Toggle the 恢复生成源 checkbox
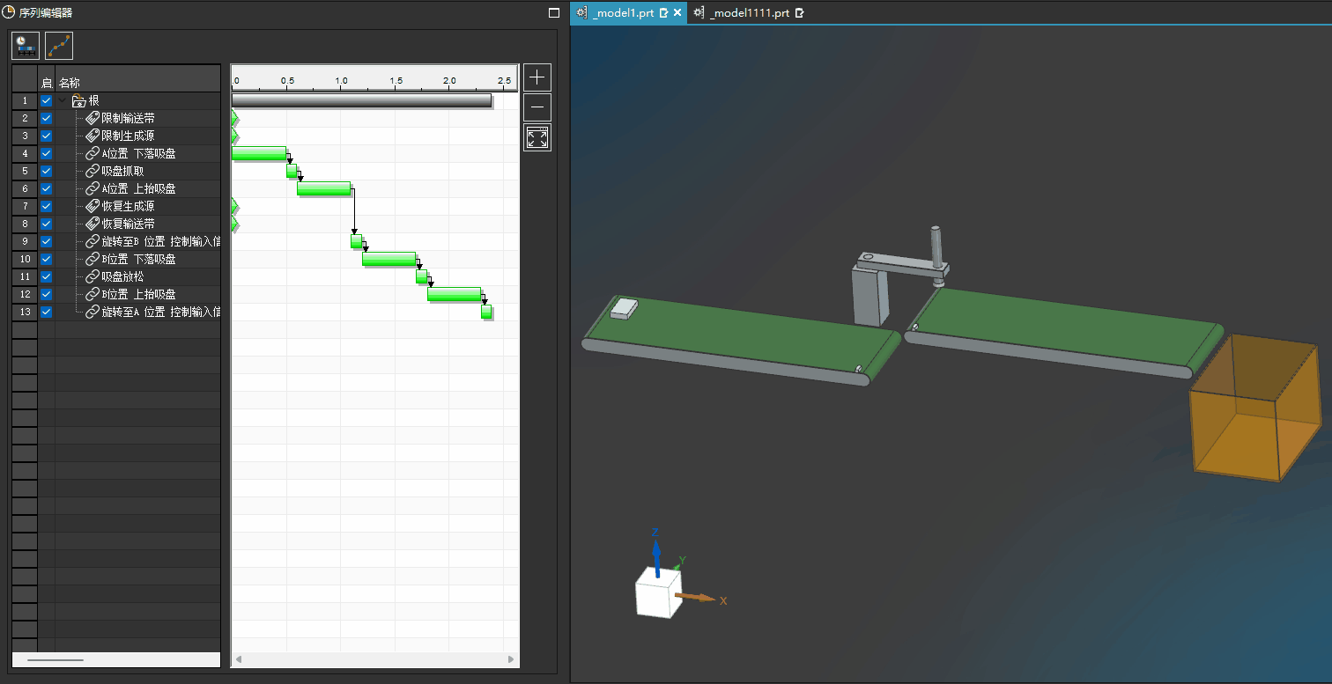 46,206
